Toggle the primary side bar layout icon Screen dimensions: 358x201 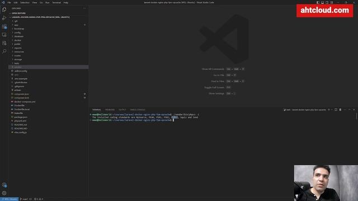(x=318, y=2)
